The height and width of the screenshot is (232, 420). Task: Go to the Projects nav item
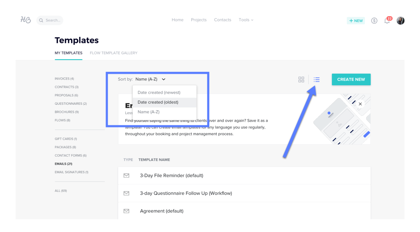(x=199, y=20)
